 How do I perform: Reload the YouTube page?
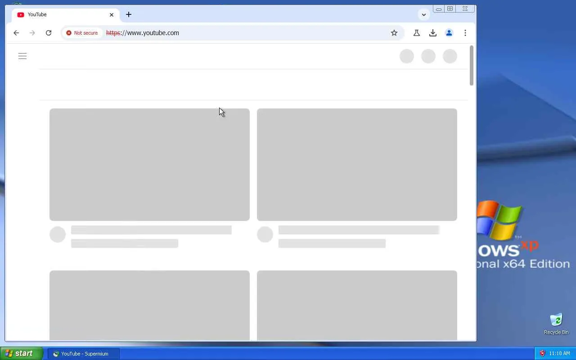click(x=49, y=33)
